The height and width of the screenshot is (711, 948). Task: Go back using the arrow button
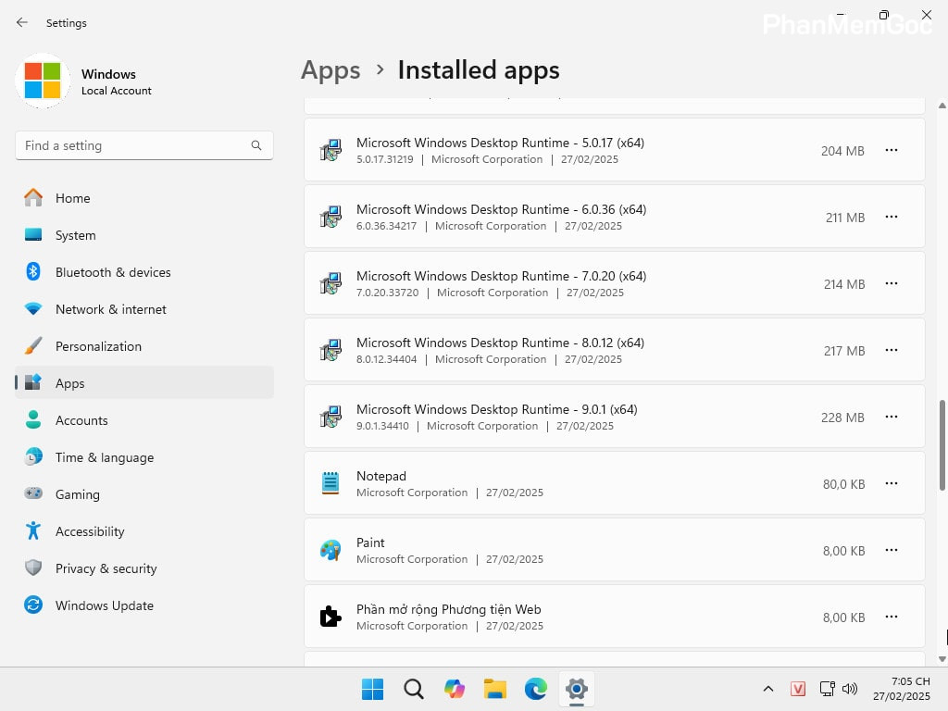(21, 22)
